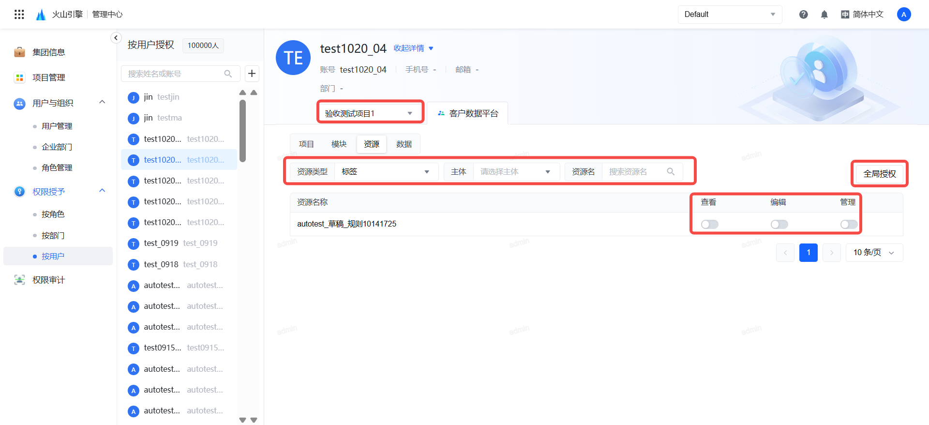929x425 pixels.
Task: Focus the 搜索资源名 input field
Action: point(643,172)
